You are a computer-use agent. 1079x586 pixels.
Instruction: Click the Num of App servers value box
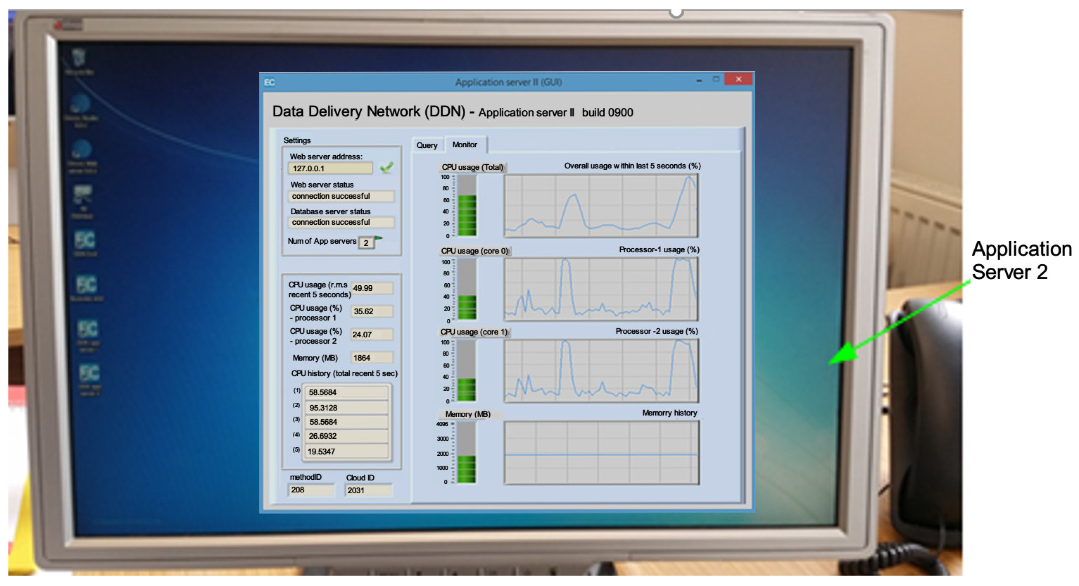(366, 243)
